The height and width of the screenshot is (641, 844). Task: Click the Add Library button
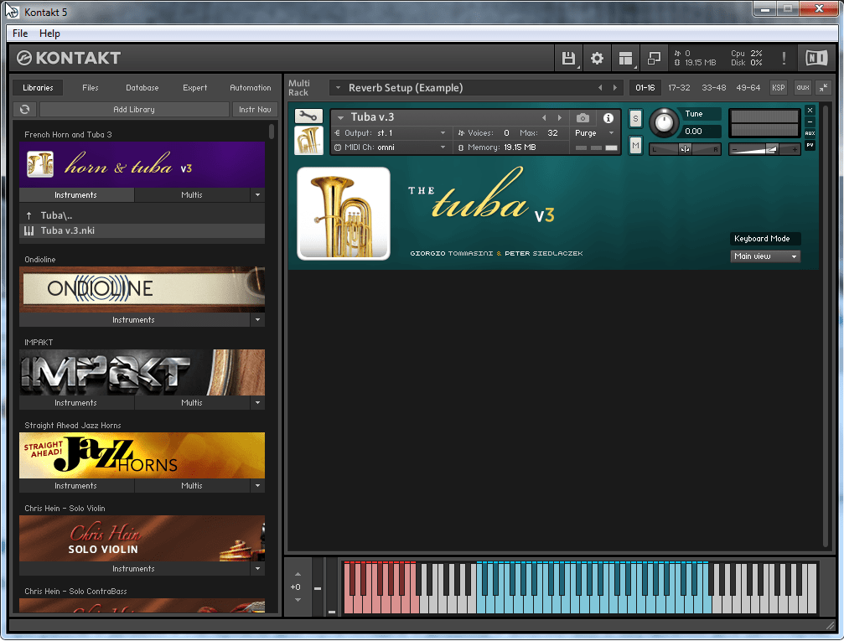pyautogui.click(x=134, y=109)
